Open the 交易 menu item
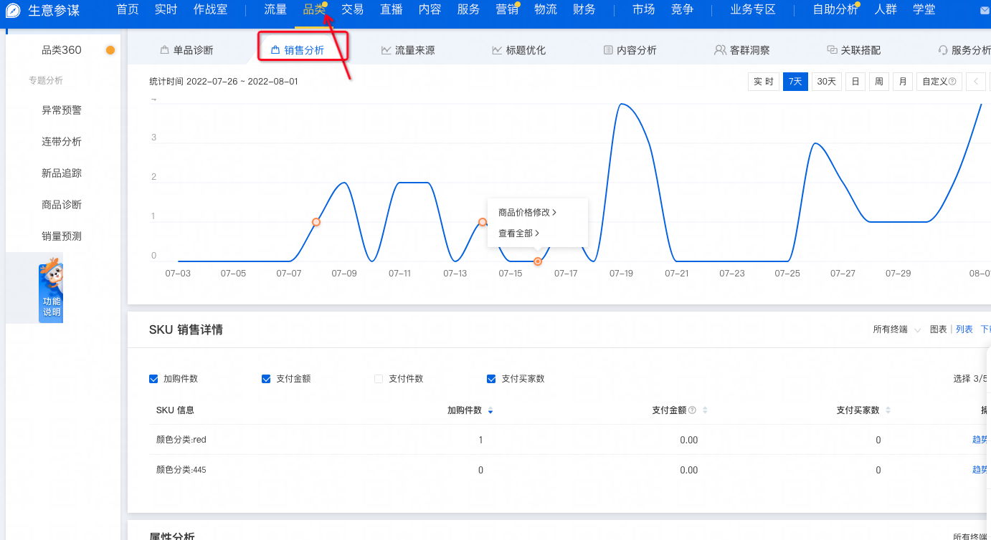991x540 pixels. point(352,10)
